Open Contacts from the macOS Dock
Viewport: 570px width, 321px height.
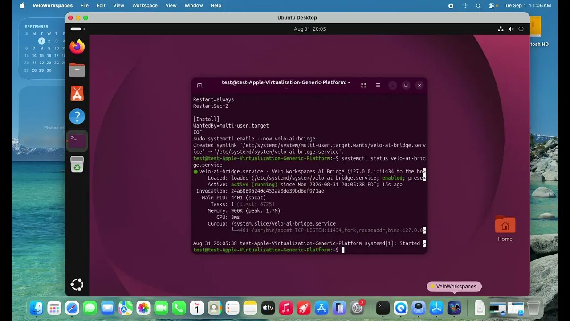(215, 308)
